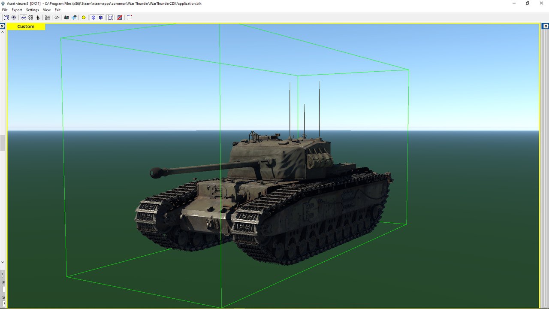Open the Settings menu

pyautogui.click(x=32, y=10)
